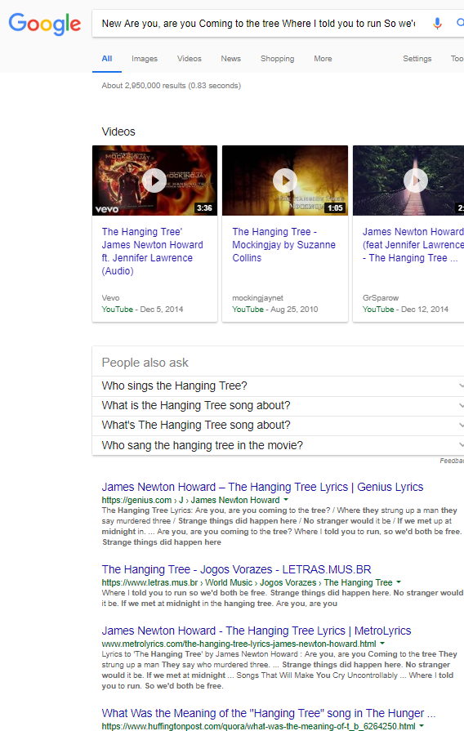Click the 3:36 duration badge
464x731 pixels.
[x=204, y=208]
